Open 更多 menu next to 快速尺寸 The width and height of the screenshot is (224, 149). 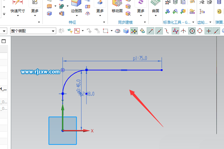[x=35, y=12]
